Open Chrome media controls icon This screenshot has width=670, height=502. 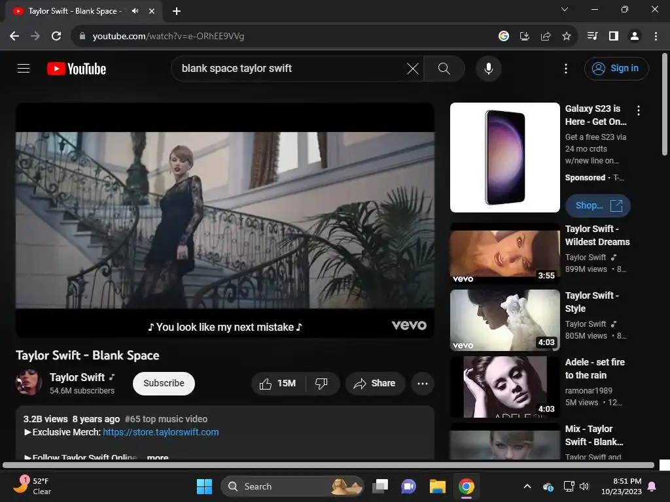point(593,37)
